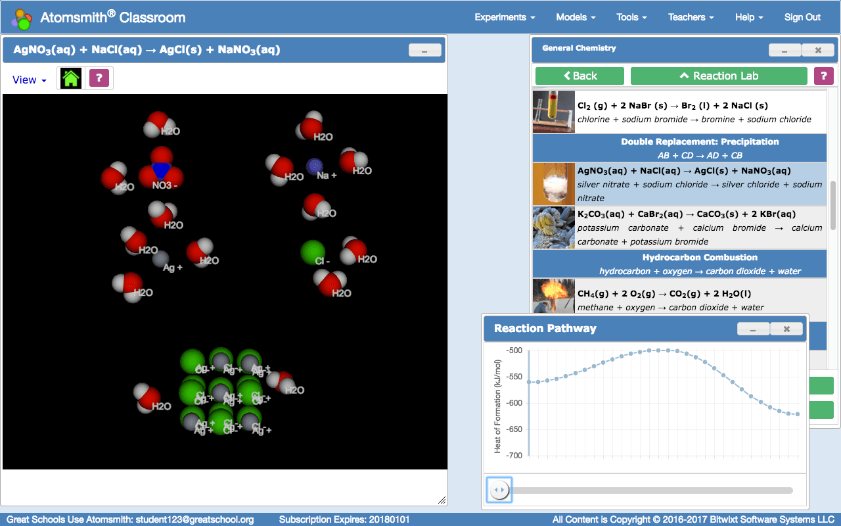The height and width of the screenshot is (526, 841).
Task: Click the chlorine sodium bromide reaction thumbnail
Action: click(x=554, y=112)
